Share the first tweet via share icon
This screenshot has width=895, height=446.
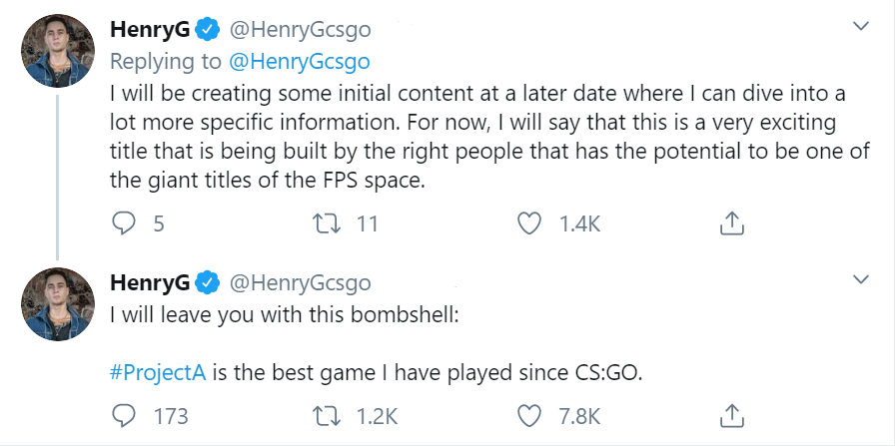coord(731,223)
